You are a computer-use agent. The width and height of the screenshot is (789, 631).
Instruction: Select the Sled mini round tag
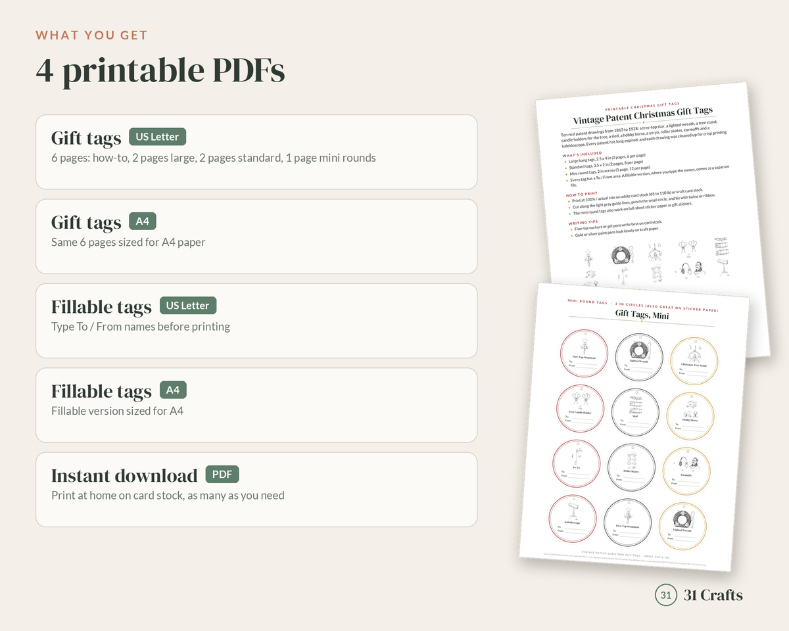634,413
